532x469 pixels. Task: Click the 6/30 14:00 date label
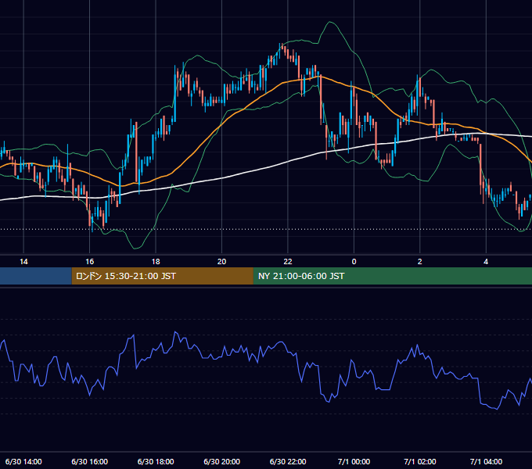click(23, 461)
